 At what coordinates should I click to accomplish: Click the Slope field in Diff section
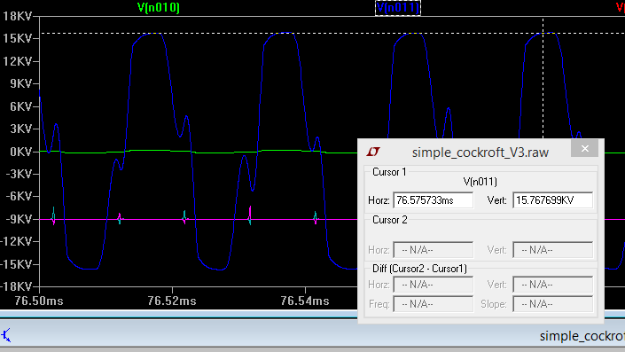point(552,304)
